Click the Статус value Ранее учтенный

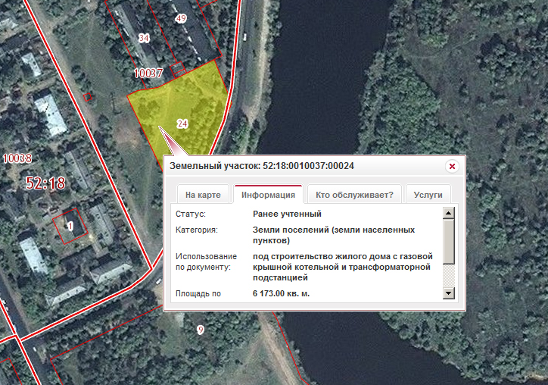pyautogui.click(x=287, y=214)
